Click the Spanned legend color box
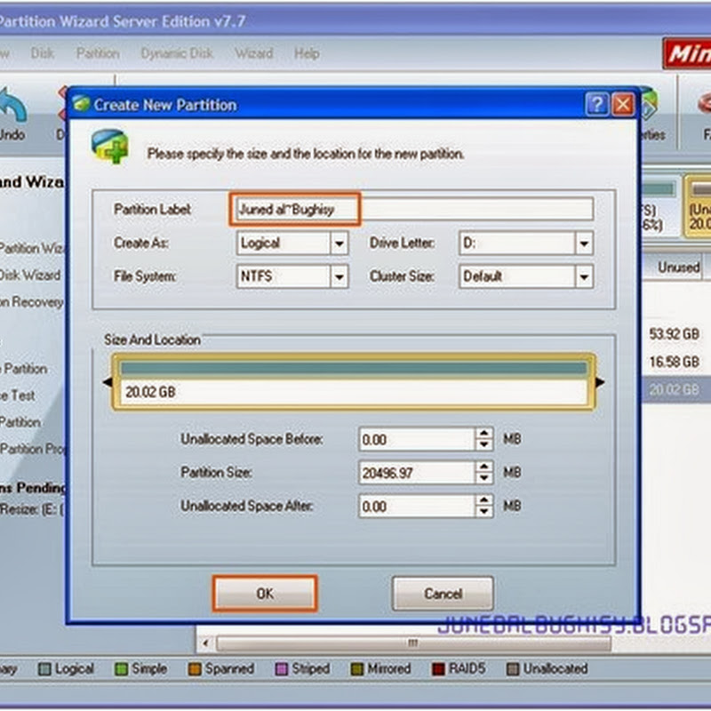The width and height of the screenshot is (711, 711). pyautogui.click(x=195, y=669)
